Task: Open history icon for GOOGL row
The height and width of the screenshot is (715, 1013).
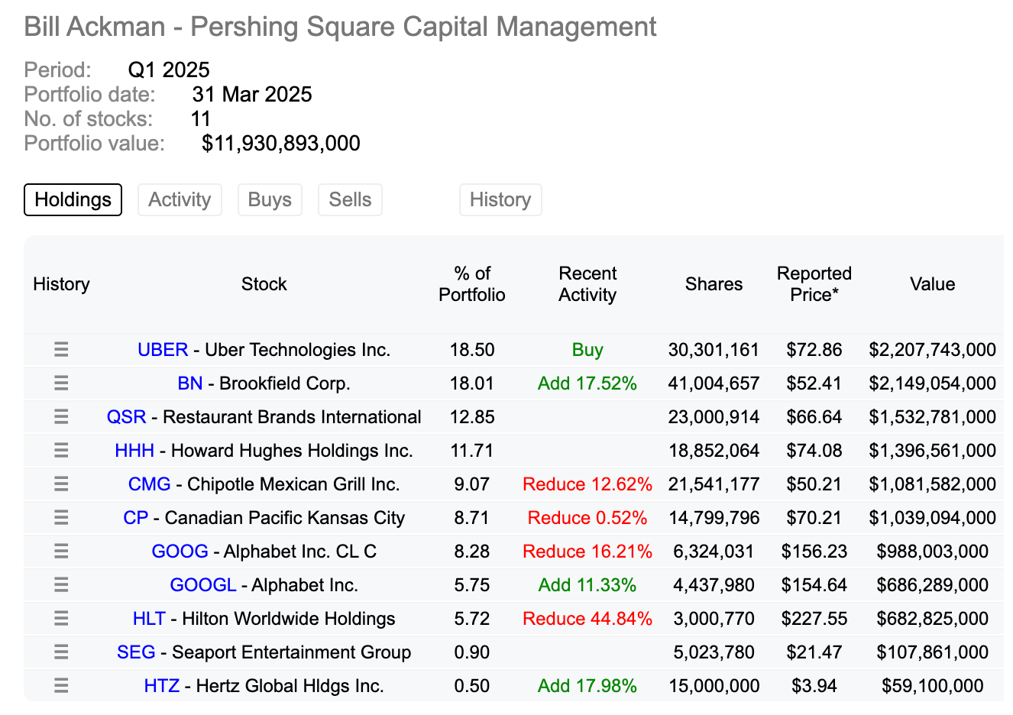Action: pos(61,585)
